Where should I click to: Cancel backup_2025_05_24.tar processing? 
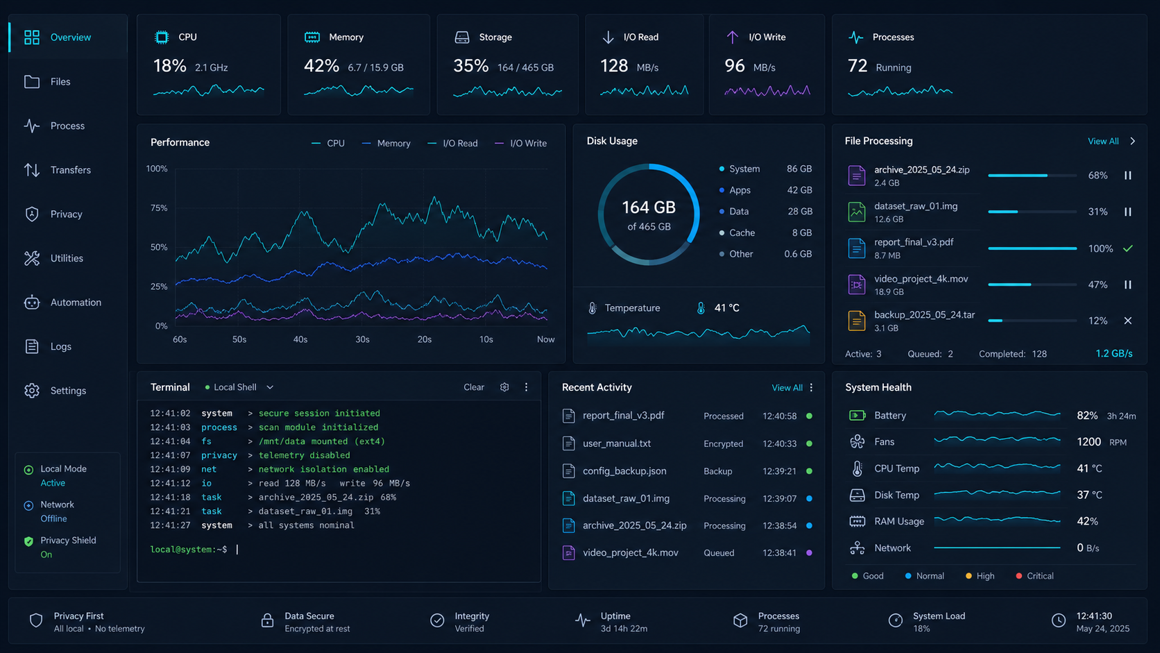[1128, 321]
